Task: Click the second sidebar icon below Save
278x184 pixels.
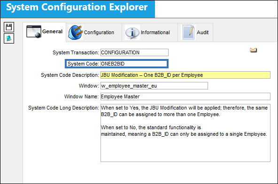Action: (x=9, y=38)
